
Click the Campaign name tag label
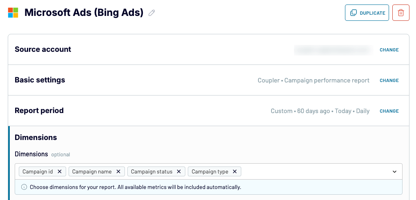click(92, 171)
